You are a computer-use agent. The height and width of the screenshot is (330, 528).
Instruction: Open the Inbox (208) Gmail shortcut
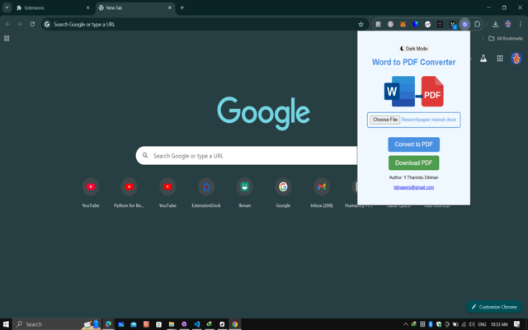[x=322, y=192]
